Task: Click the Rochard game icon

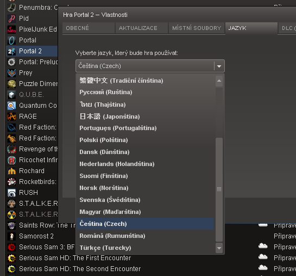Action: tap(11, 171)
